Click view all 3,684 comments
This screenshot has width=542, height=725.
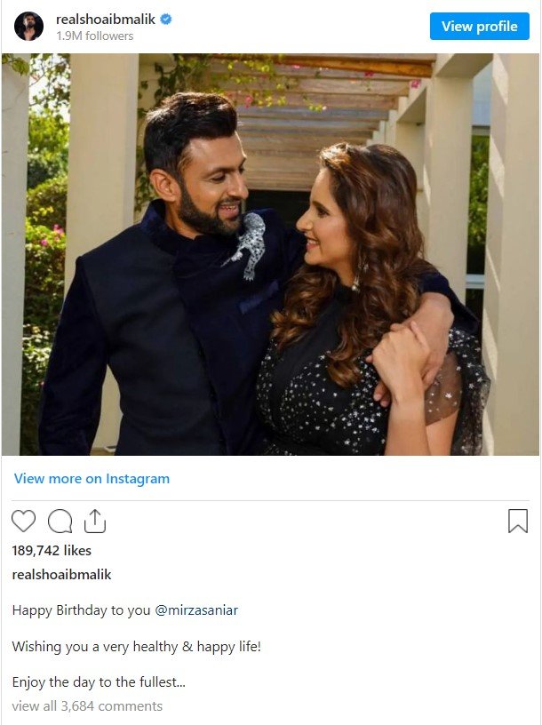pos(87,706)
